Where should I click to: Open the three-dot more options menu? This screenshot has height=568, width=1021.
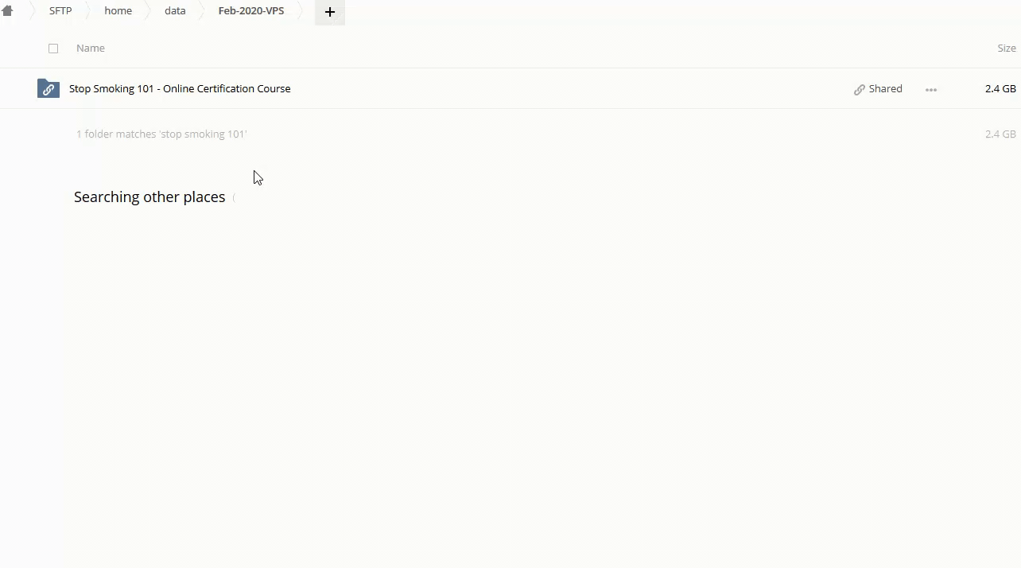[930, 89]
